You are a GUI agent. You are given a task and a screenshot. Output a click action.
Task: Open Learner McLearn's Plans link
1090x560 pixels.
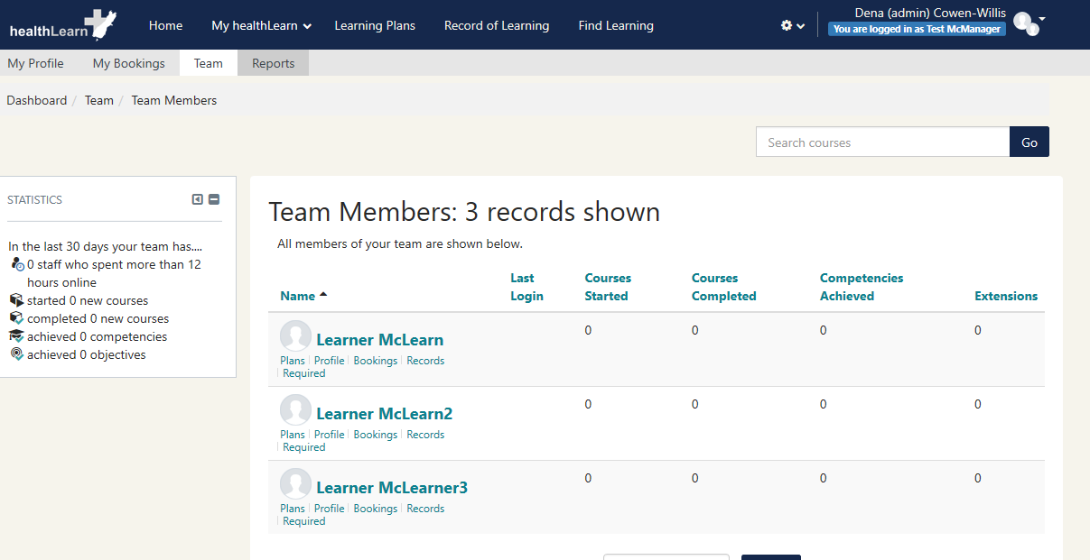tap(292, 361)
